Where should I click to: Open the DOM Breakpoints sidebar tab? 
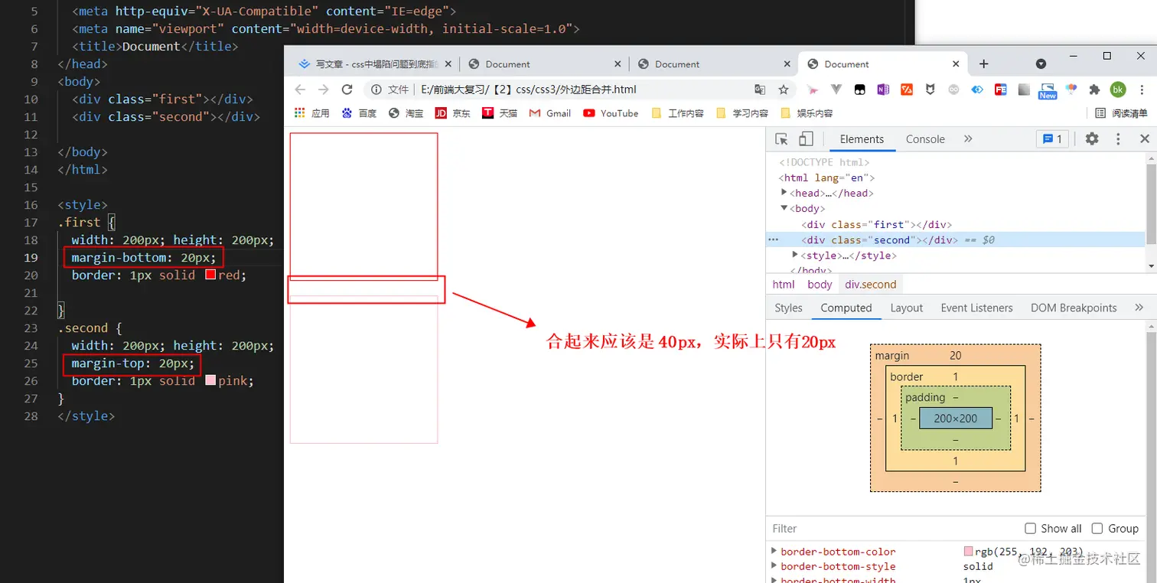point(1074,308)
